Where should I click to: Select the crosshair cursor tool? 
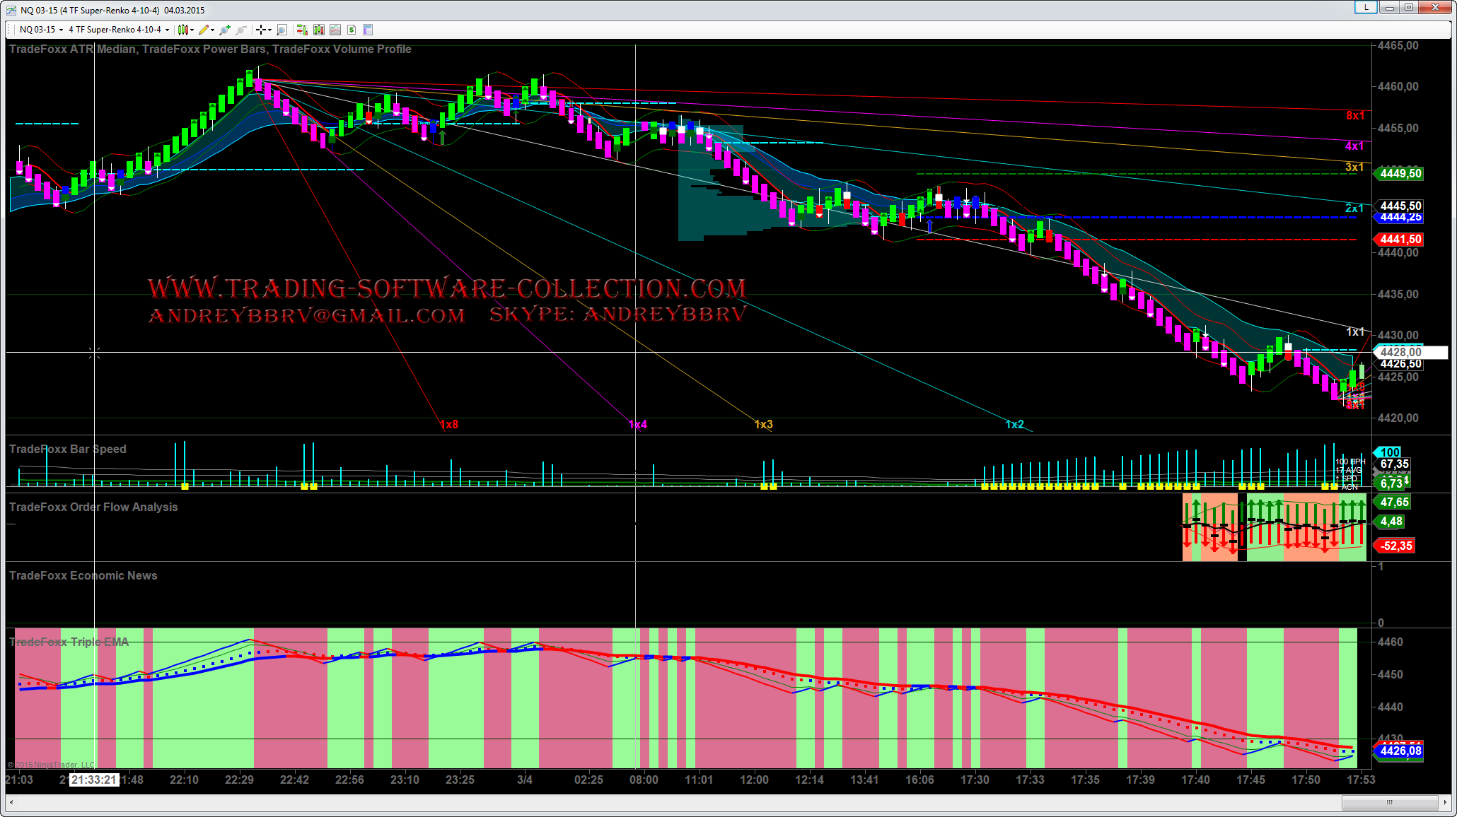tap(261, 30)
